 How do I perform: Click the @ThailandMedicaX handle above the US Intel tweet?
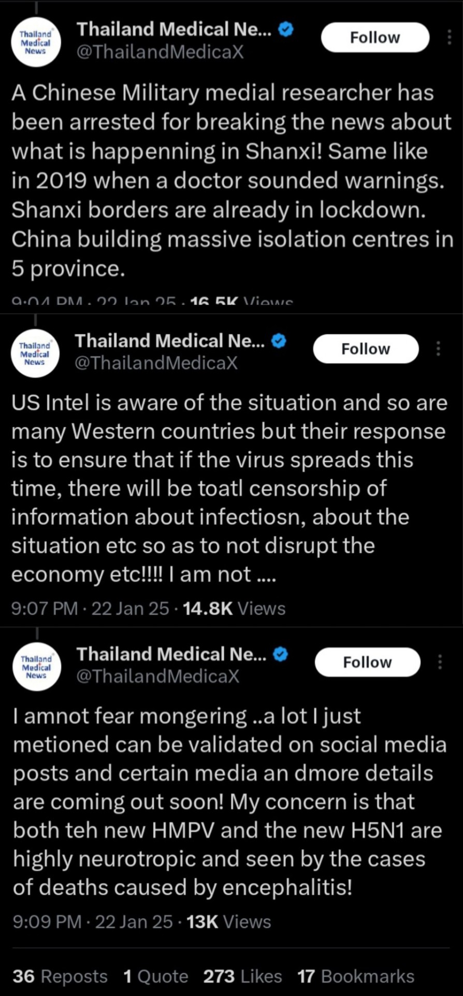point(156,363)
